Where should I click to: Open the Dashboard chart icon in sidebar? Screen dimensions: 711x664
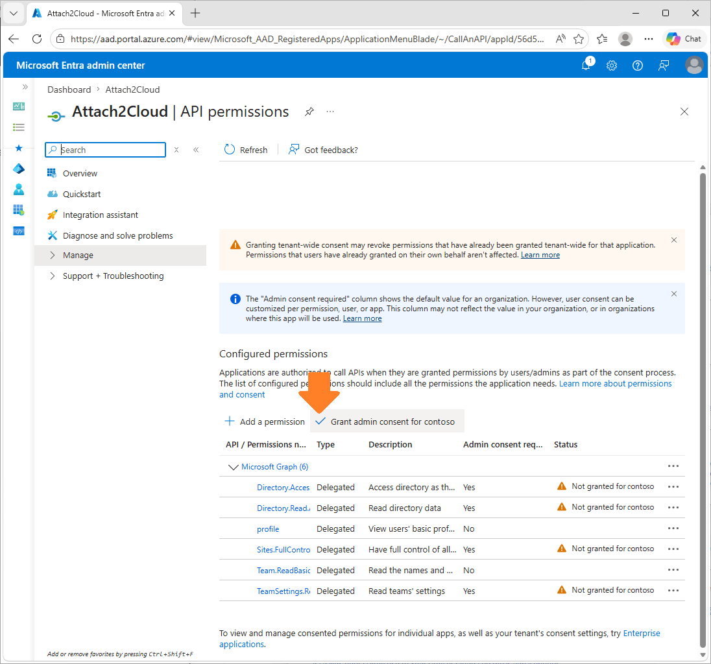(18, 106)
